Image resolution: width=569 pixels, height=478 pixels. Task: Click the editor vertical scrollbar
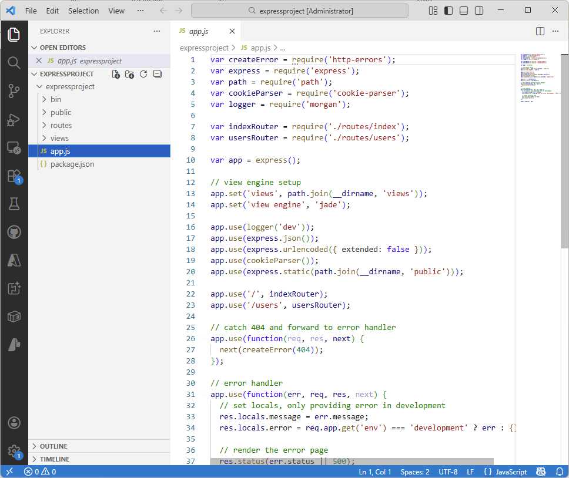click(565, 151)
